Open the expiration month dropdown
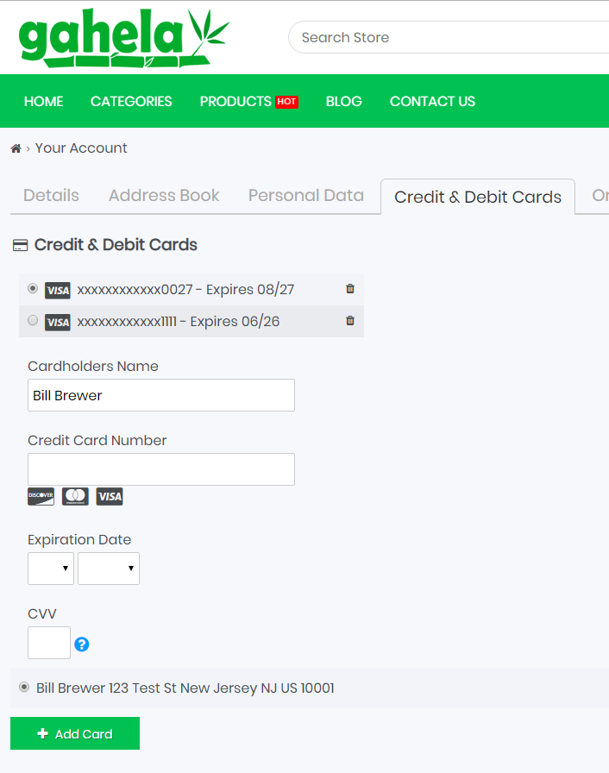Image resolution: width=609 pixels, height=773 pixels. tap(51, 569)
